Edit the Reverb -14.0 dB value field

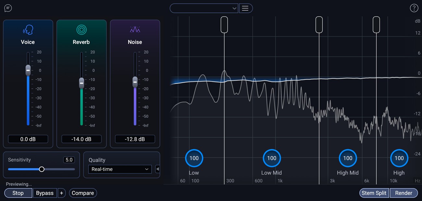81,139
